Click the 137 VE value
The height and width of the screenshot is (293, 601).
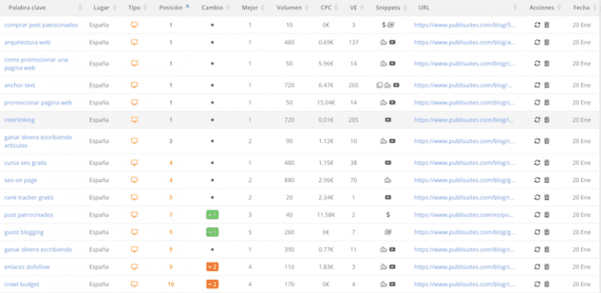354,42
